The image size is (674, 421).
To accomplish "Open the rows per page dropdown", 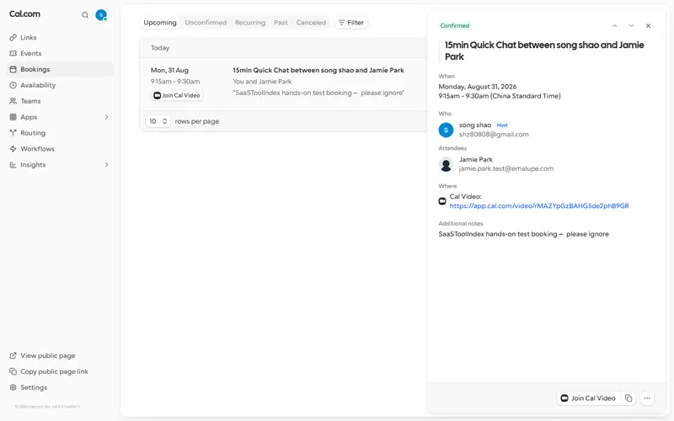I will [x=158, y=121].
